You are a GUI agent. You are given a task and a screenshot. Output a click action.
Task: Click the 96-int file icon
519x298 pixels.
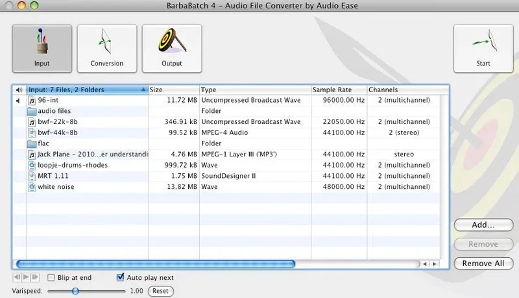pos(32,101)
